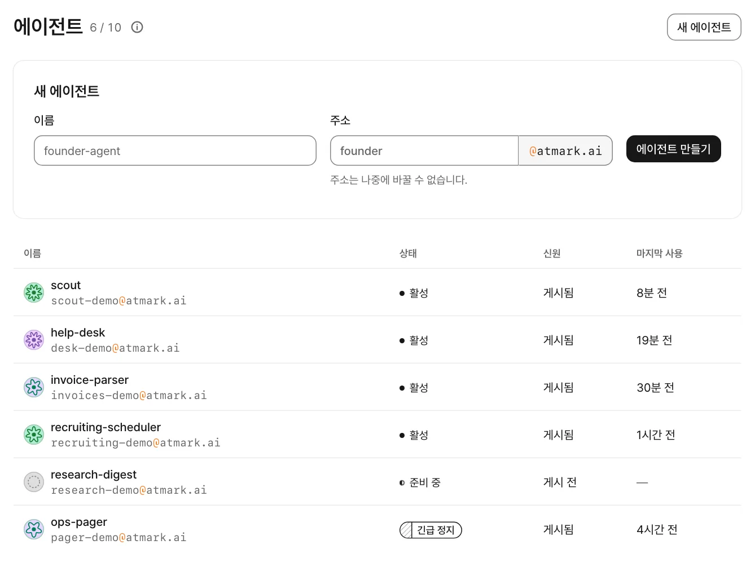Click the 에이전트 만들기 button
The image size is (755, 580).
[x=673, y=149]
